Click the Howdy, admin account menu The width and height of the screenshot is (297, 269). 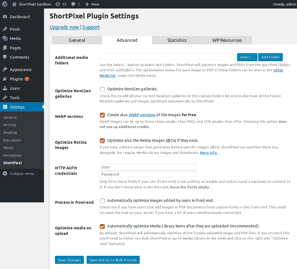[285, 4]
